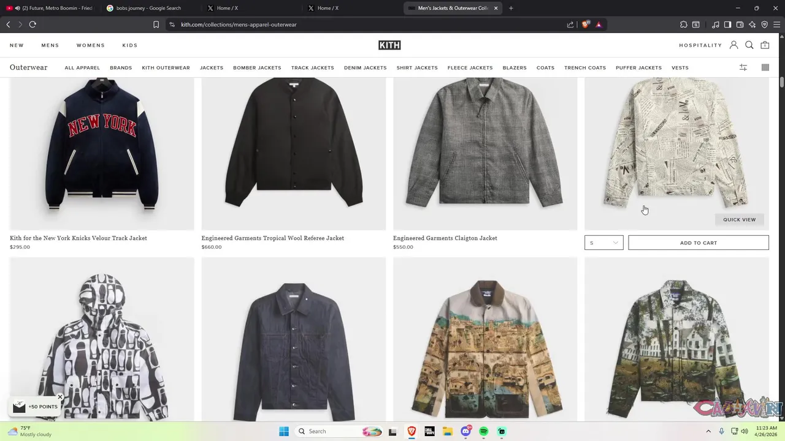This screenshot has height=441, width=785.
Task: Select the BLAZERS category
Action: [515, 67]
